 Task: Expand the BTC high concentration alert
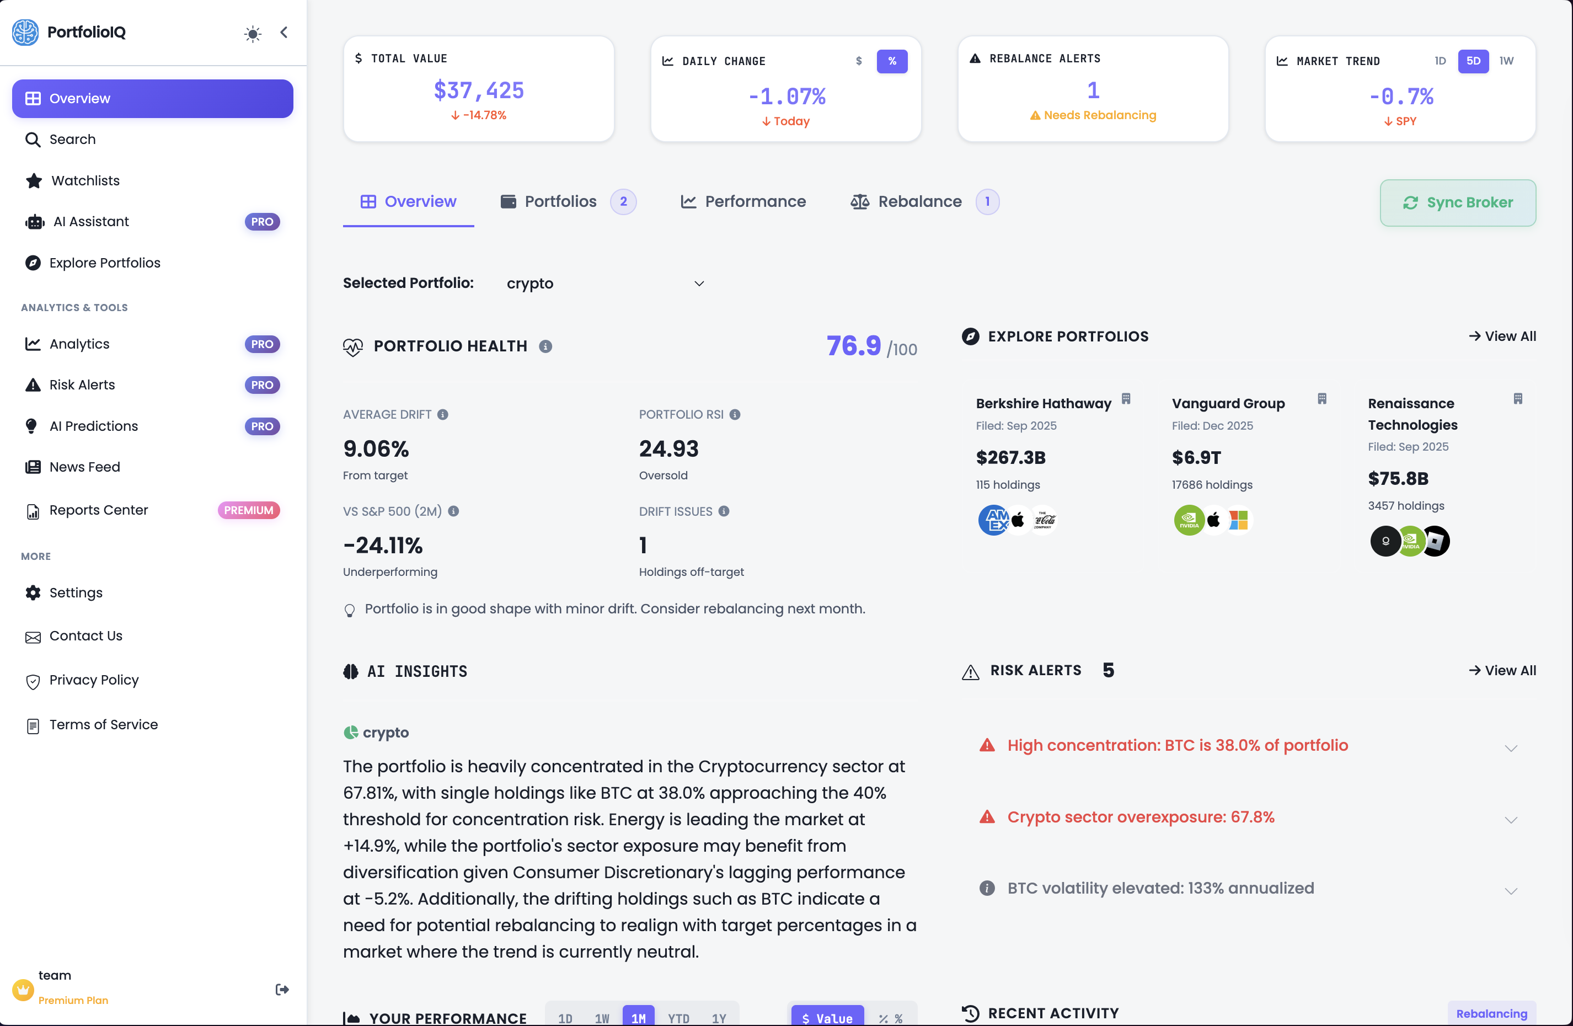(1511, 747)
